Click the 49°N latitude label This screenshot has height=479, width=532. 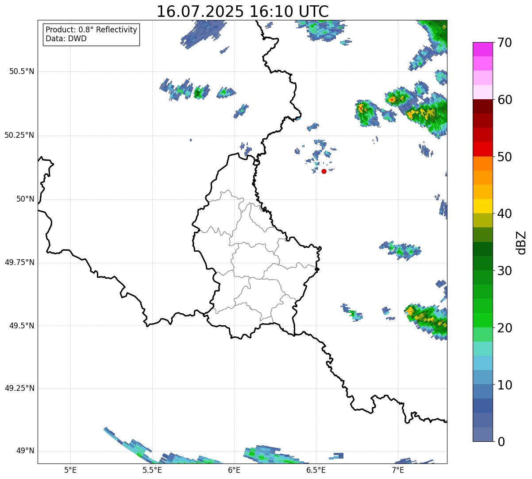(25, 451)
